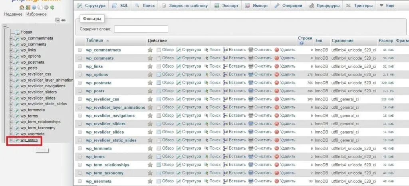Screen dimensions: 409x186
Task: Star wp_usermeta table row
Action: (x=150, y=181)
